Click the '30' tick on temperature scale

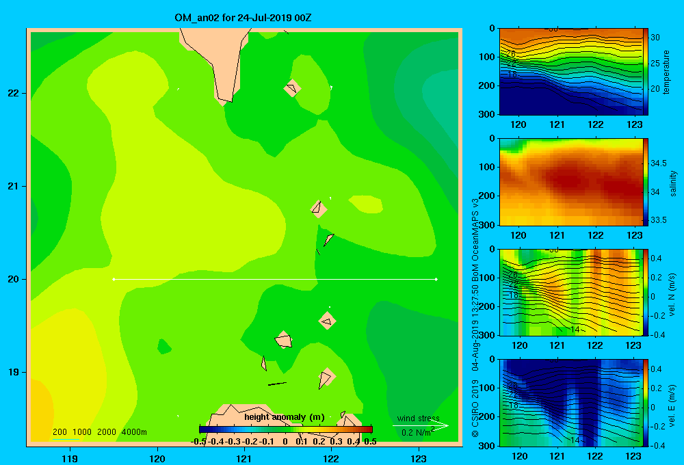click(655, 38)
